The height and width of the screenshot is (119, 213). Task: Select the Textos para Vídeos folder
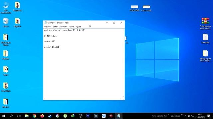pos(6,40)
